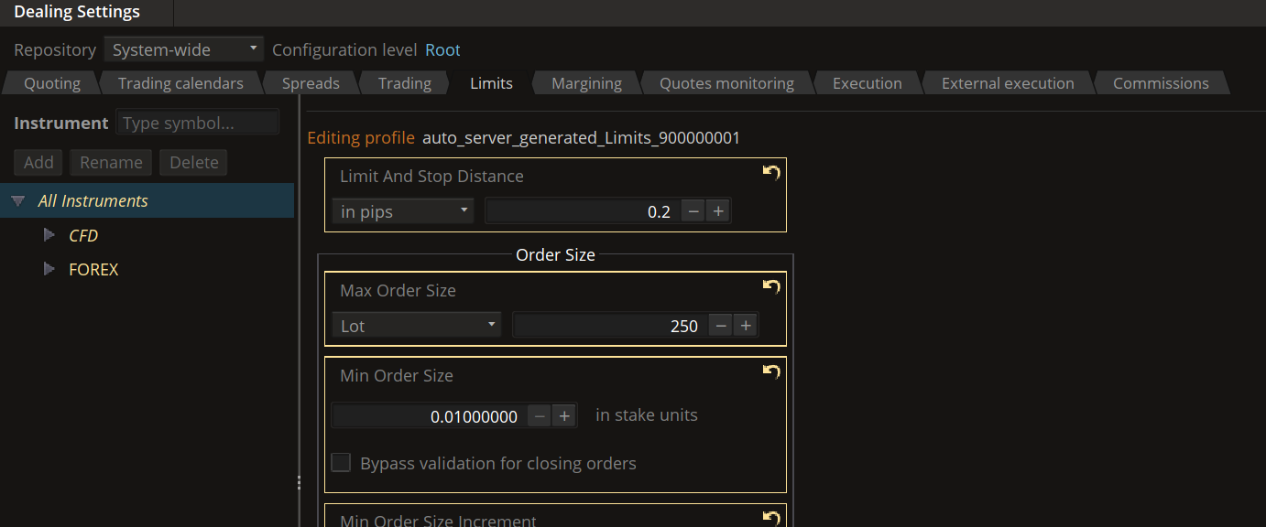Increase Limit And Stop Distance with plus

point(718,211)
